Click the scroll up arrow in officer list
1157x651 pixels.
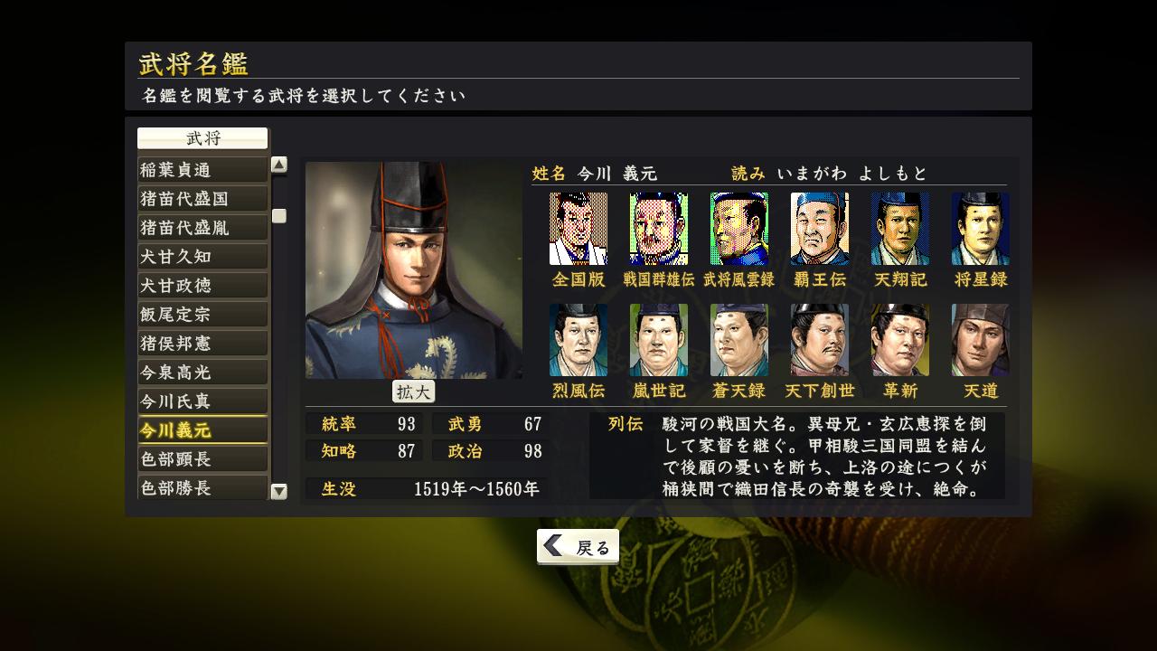click(279, 165)
